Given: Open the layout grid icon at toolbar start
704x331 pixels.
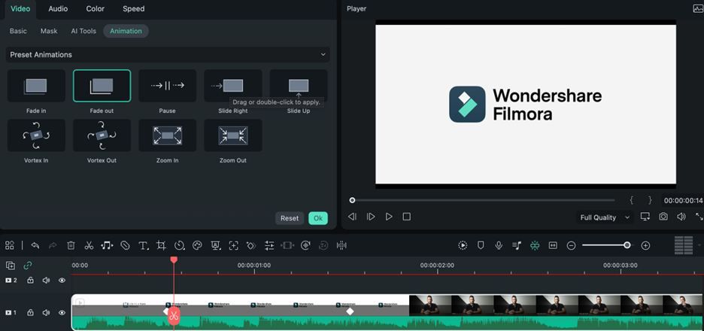Looking at the screenshot, I should 10,245.
